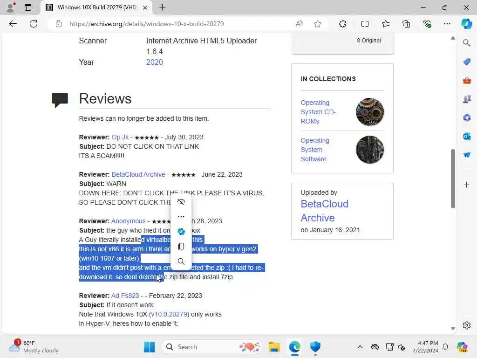Open Collections toolbar icon

point(406,24)
